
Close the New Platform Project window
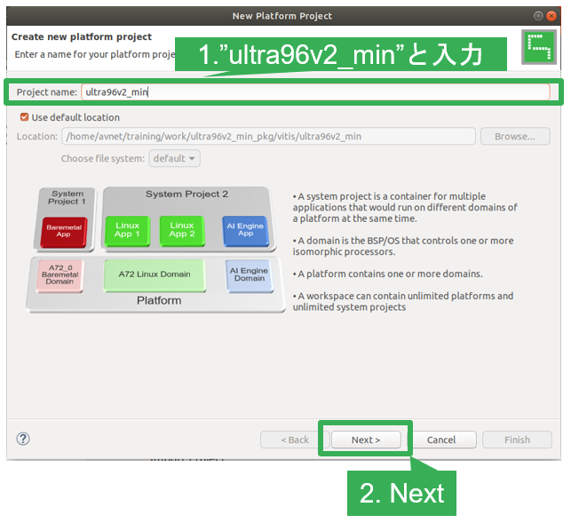(x=553, y=15)
